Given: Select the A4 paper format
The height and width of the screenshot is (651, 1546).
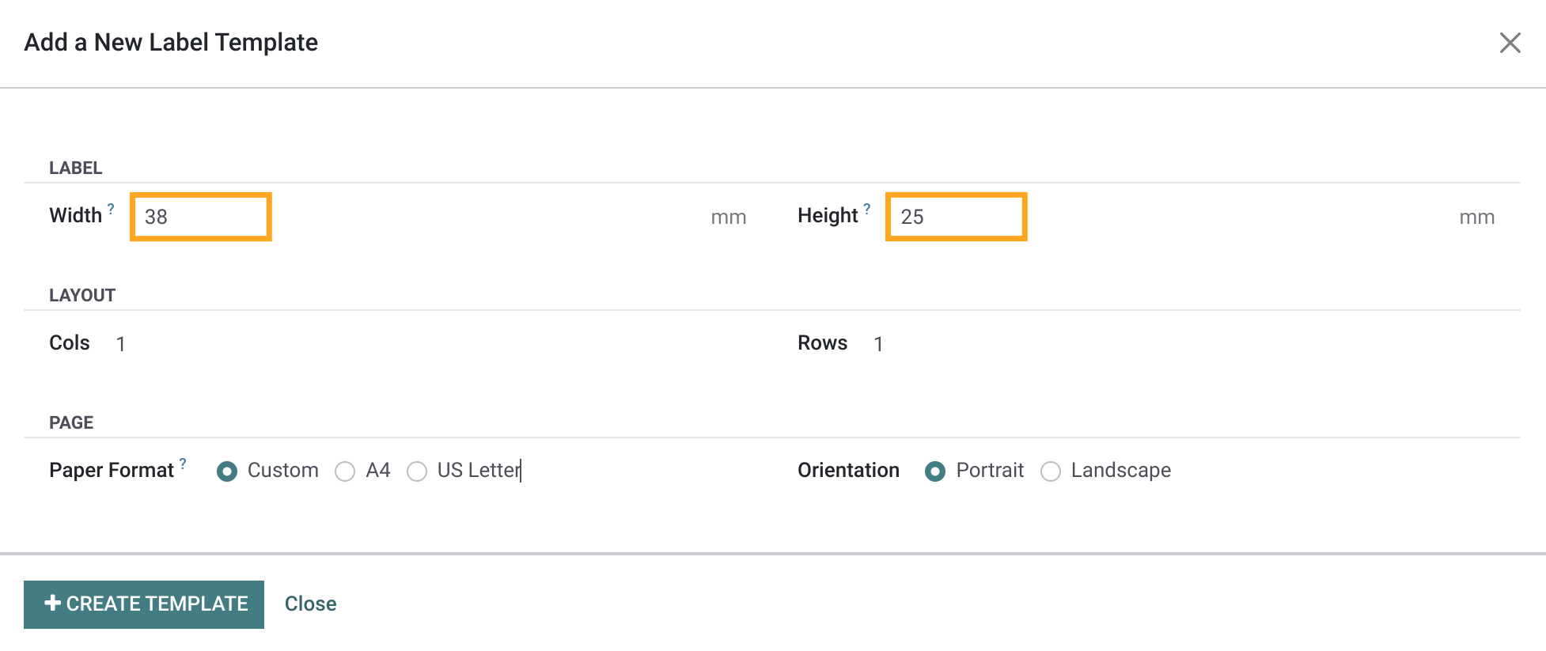Looking at the screenshot, I should 345,471.
